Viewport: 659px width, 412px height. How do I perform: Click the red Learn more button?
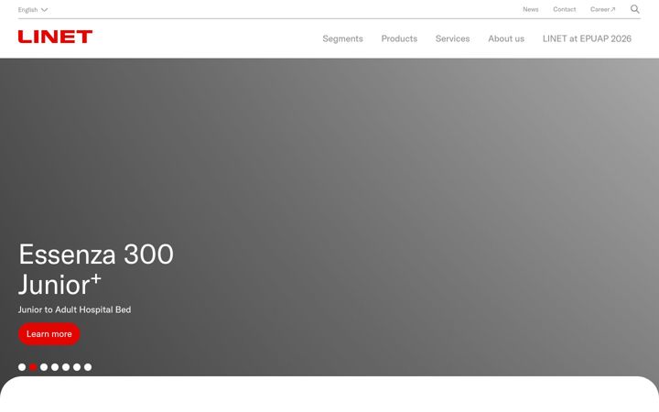tap(49, 334)
